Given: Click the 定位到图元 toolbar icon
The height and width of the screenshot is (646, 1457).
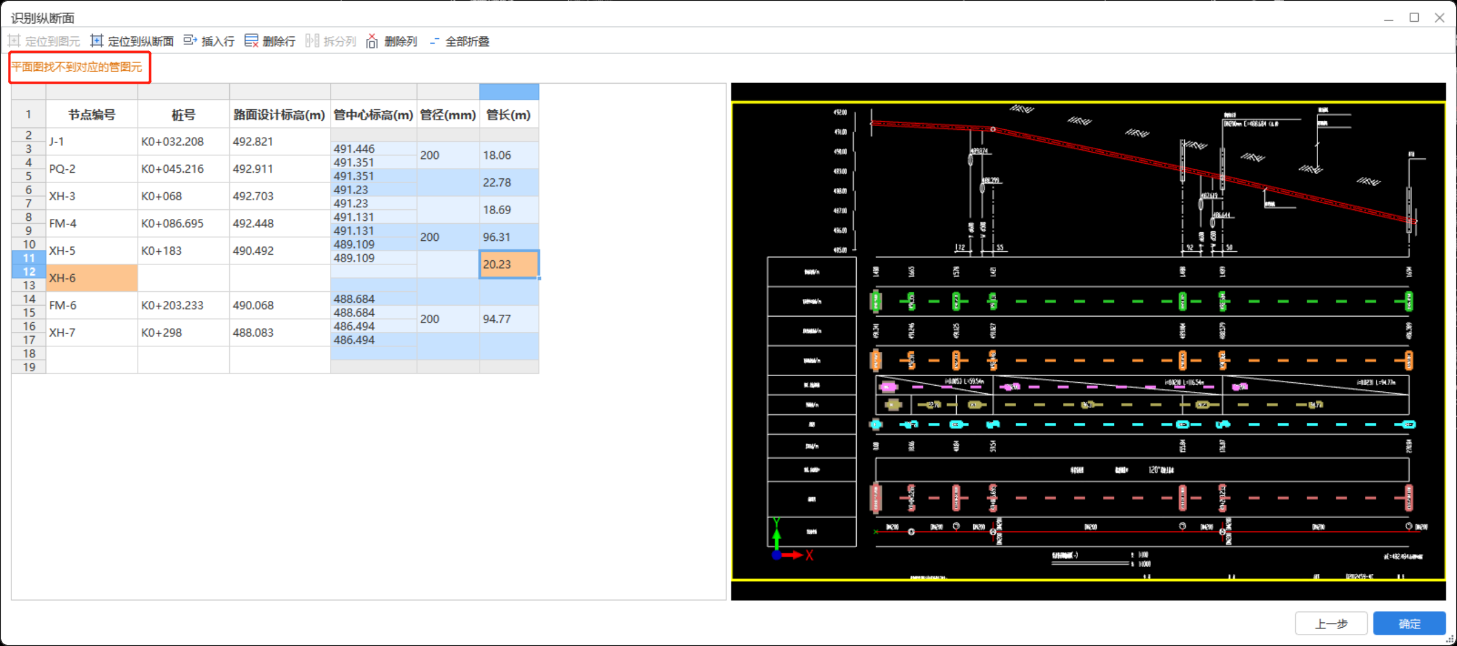Looking at the screenshot, I should [x=14, y=41].
